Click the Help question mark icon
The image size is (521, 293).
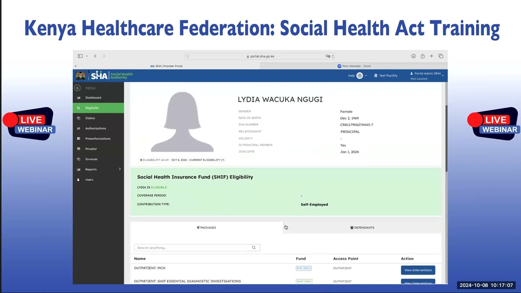[x=359, y=76]
